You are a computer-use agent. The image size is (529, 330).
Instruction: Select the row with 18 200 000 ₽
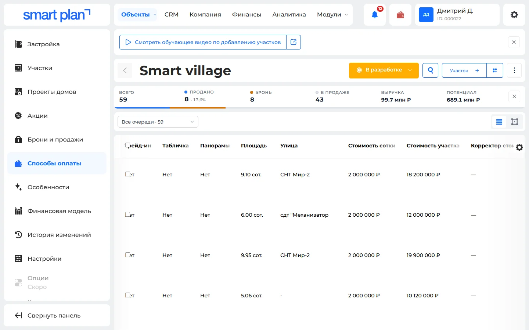[x=127, y=174]
